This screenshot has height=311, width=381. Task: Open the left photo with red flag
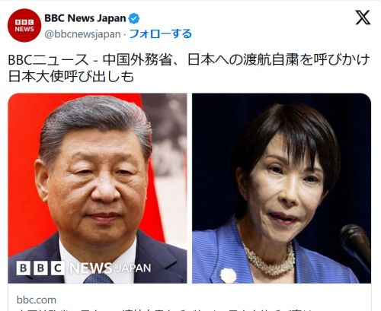pyautogui.click(x=98, y=188)
